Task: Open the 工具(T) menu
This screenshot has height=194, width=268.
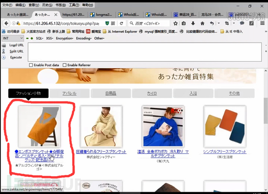Action: [x=74, y=5]
